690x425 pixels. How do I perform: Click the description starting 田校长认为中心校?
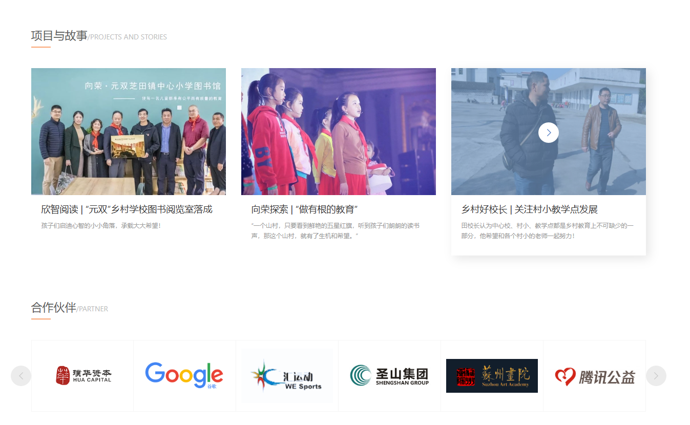click(547, 230)
